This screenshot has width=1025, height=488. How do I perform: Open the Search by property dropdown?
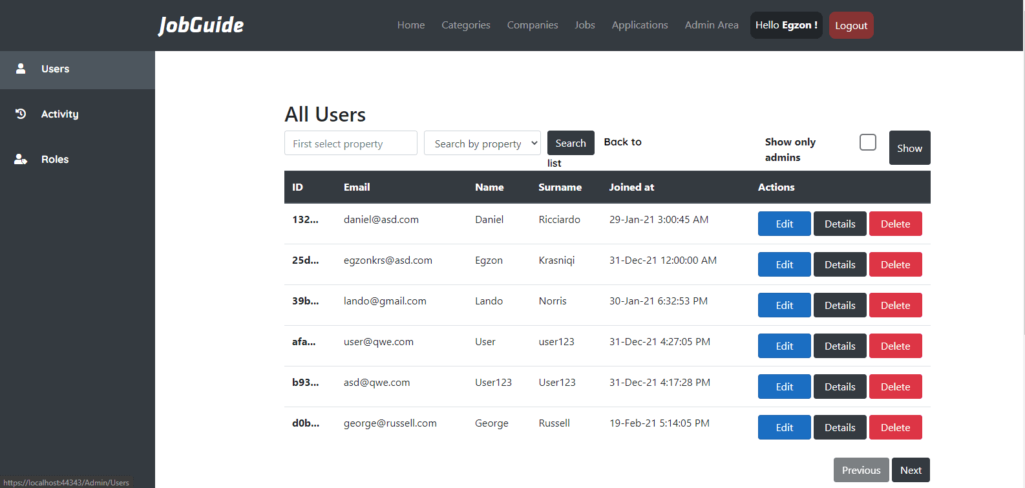482,143
